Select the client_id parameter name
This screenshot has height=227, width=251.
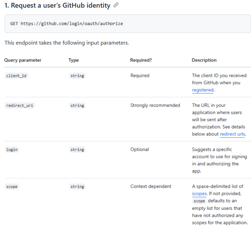(x=17, y=76)
